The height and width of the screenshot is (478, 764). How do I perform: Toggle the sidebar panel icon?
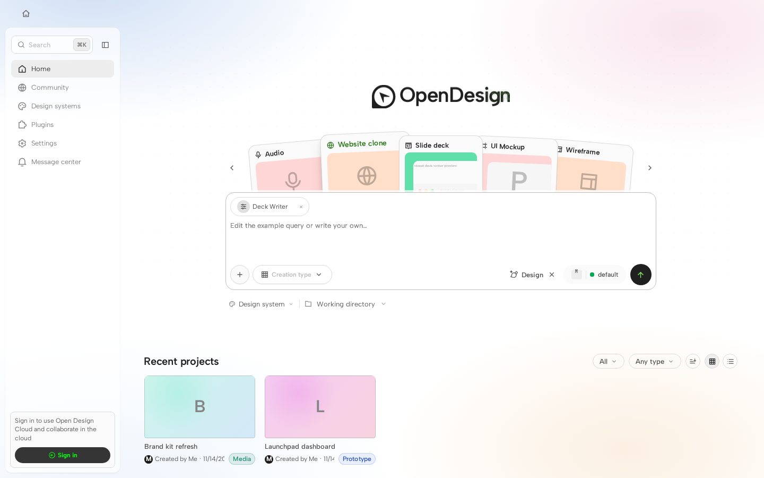[105, 45]
